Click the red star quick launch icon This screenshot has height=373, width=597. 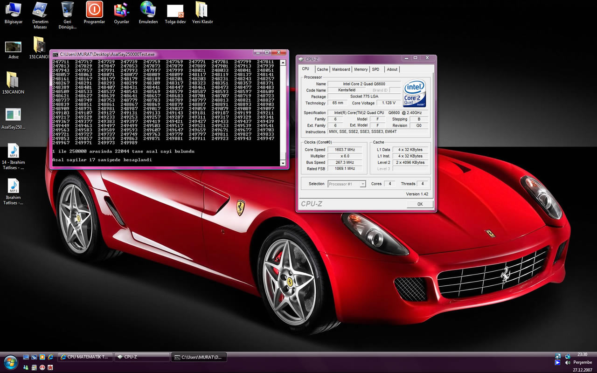coord(50,367)
